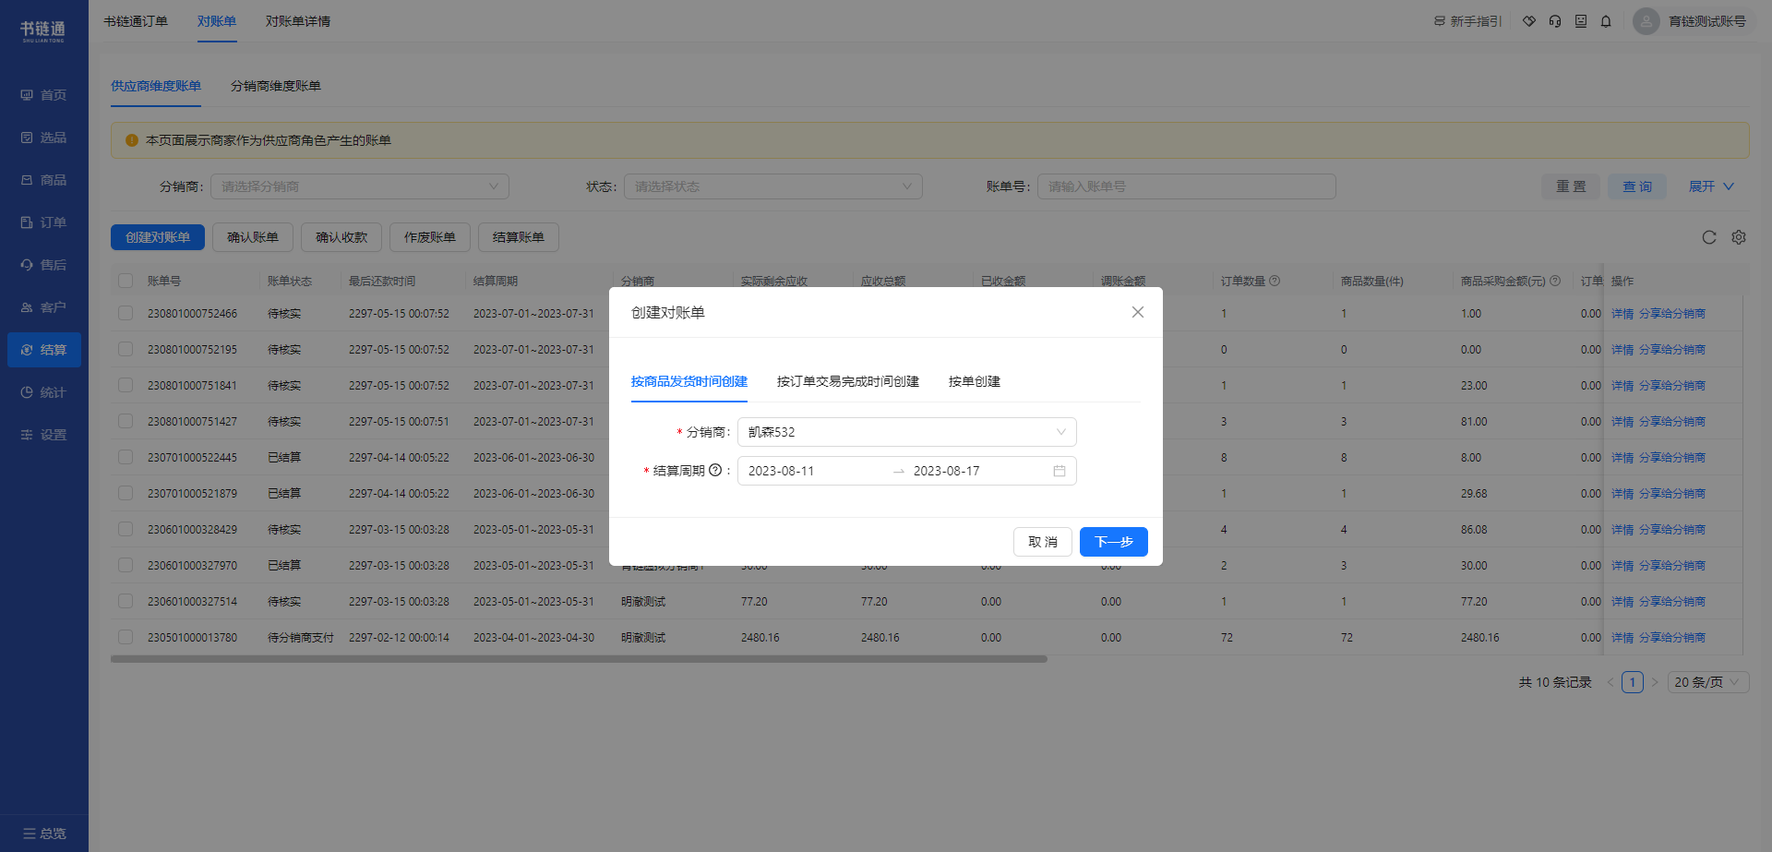1772x852 pixels.
Task: Check the row for bill 230501000013780
Action: click(126, 637)
